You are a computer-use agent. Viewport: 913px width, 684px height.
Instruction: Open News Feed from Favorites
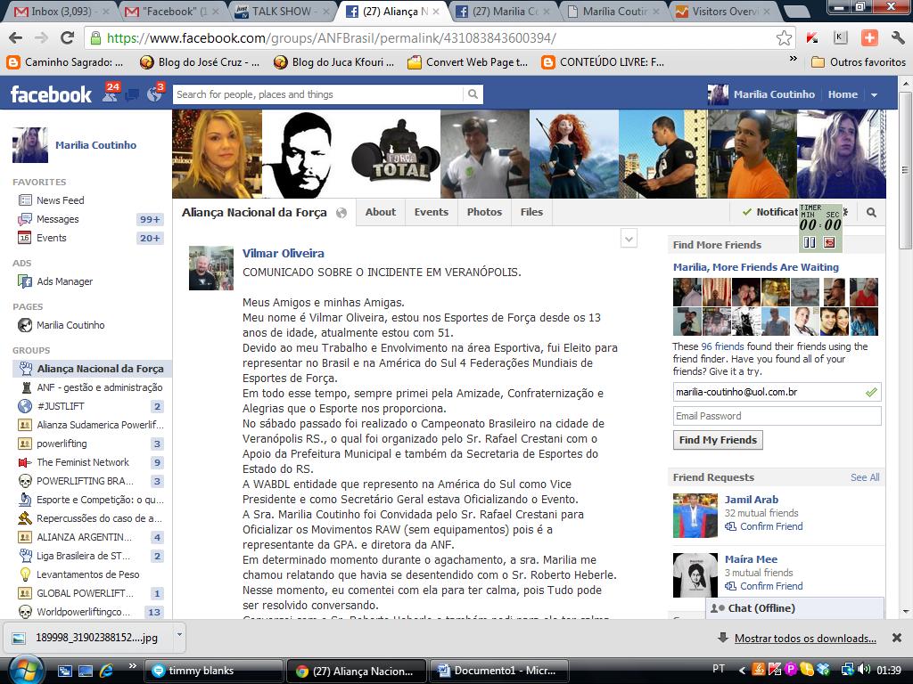[x=60, y=200]
